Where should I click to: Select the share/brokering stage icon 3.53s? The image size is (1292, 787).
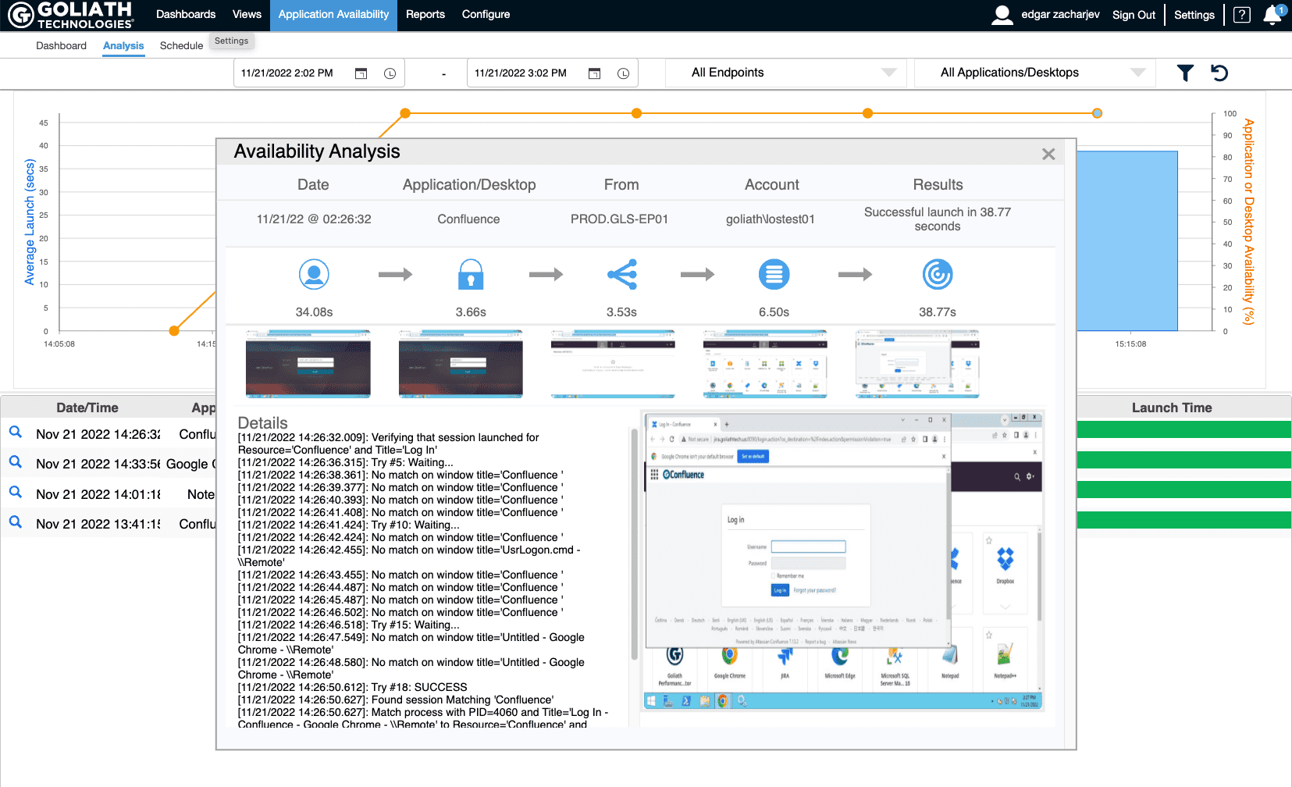622,274
